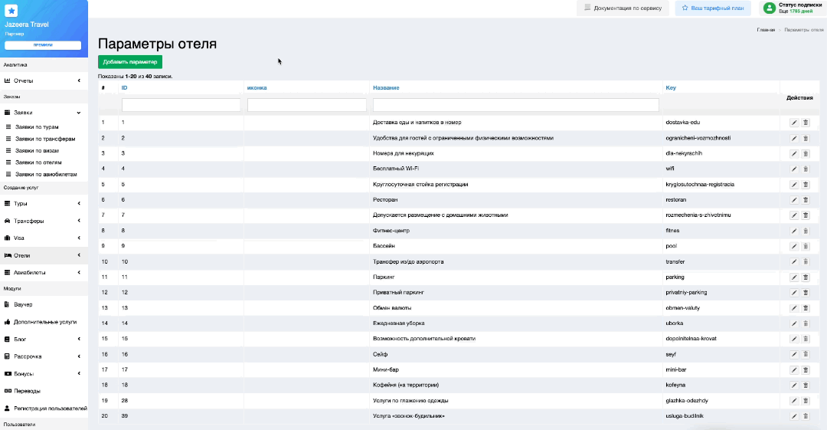
Task: Click the delete trash icon for Бассейн row
Action: click(x=805, y=246)
